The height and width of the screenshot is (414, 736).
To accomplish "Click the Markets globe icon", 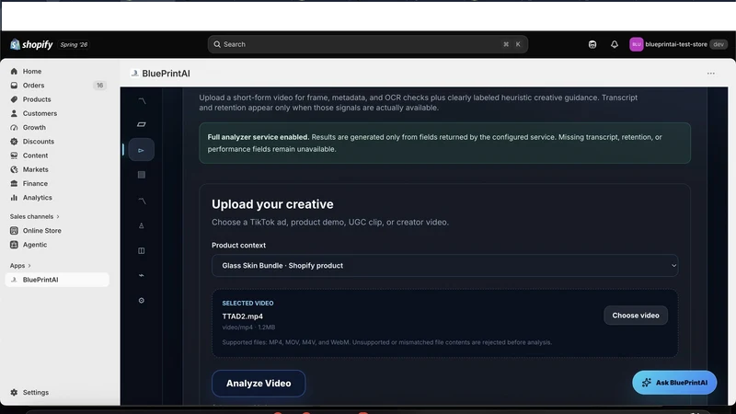I will (x=14, y=169).
